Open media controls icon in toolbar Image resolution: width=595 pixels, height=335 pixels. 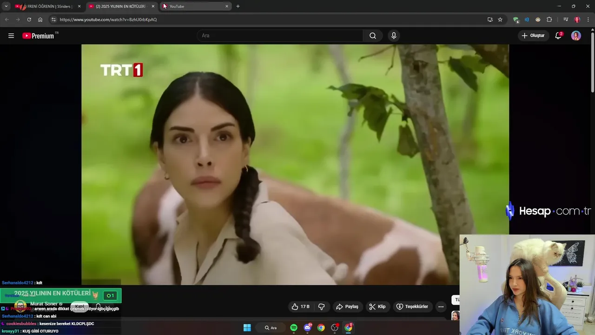click(565, 20)
